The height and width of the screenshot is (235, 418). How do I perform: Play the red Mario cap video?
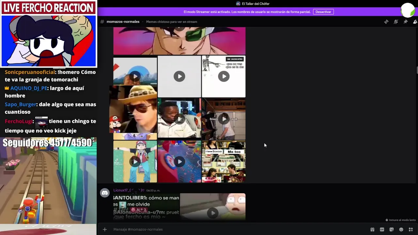click(x=179, y=162)
